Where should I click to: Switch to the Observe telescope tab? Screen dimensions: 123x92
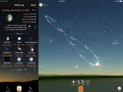(x=30, y=89)
